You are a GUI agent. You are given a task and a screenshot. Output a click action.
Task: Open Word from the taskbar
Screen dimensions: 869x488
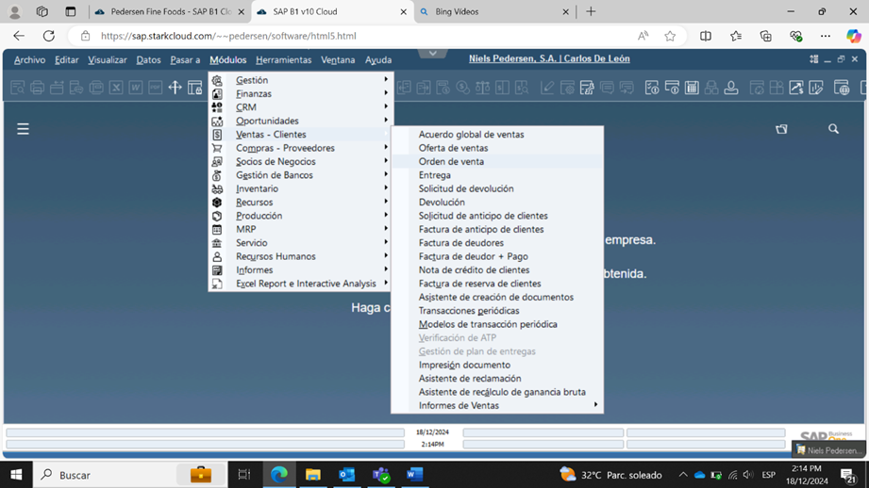[x=414, y=475]
